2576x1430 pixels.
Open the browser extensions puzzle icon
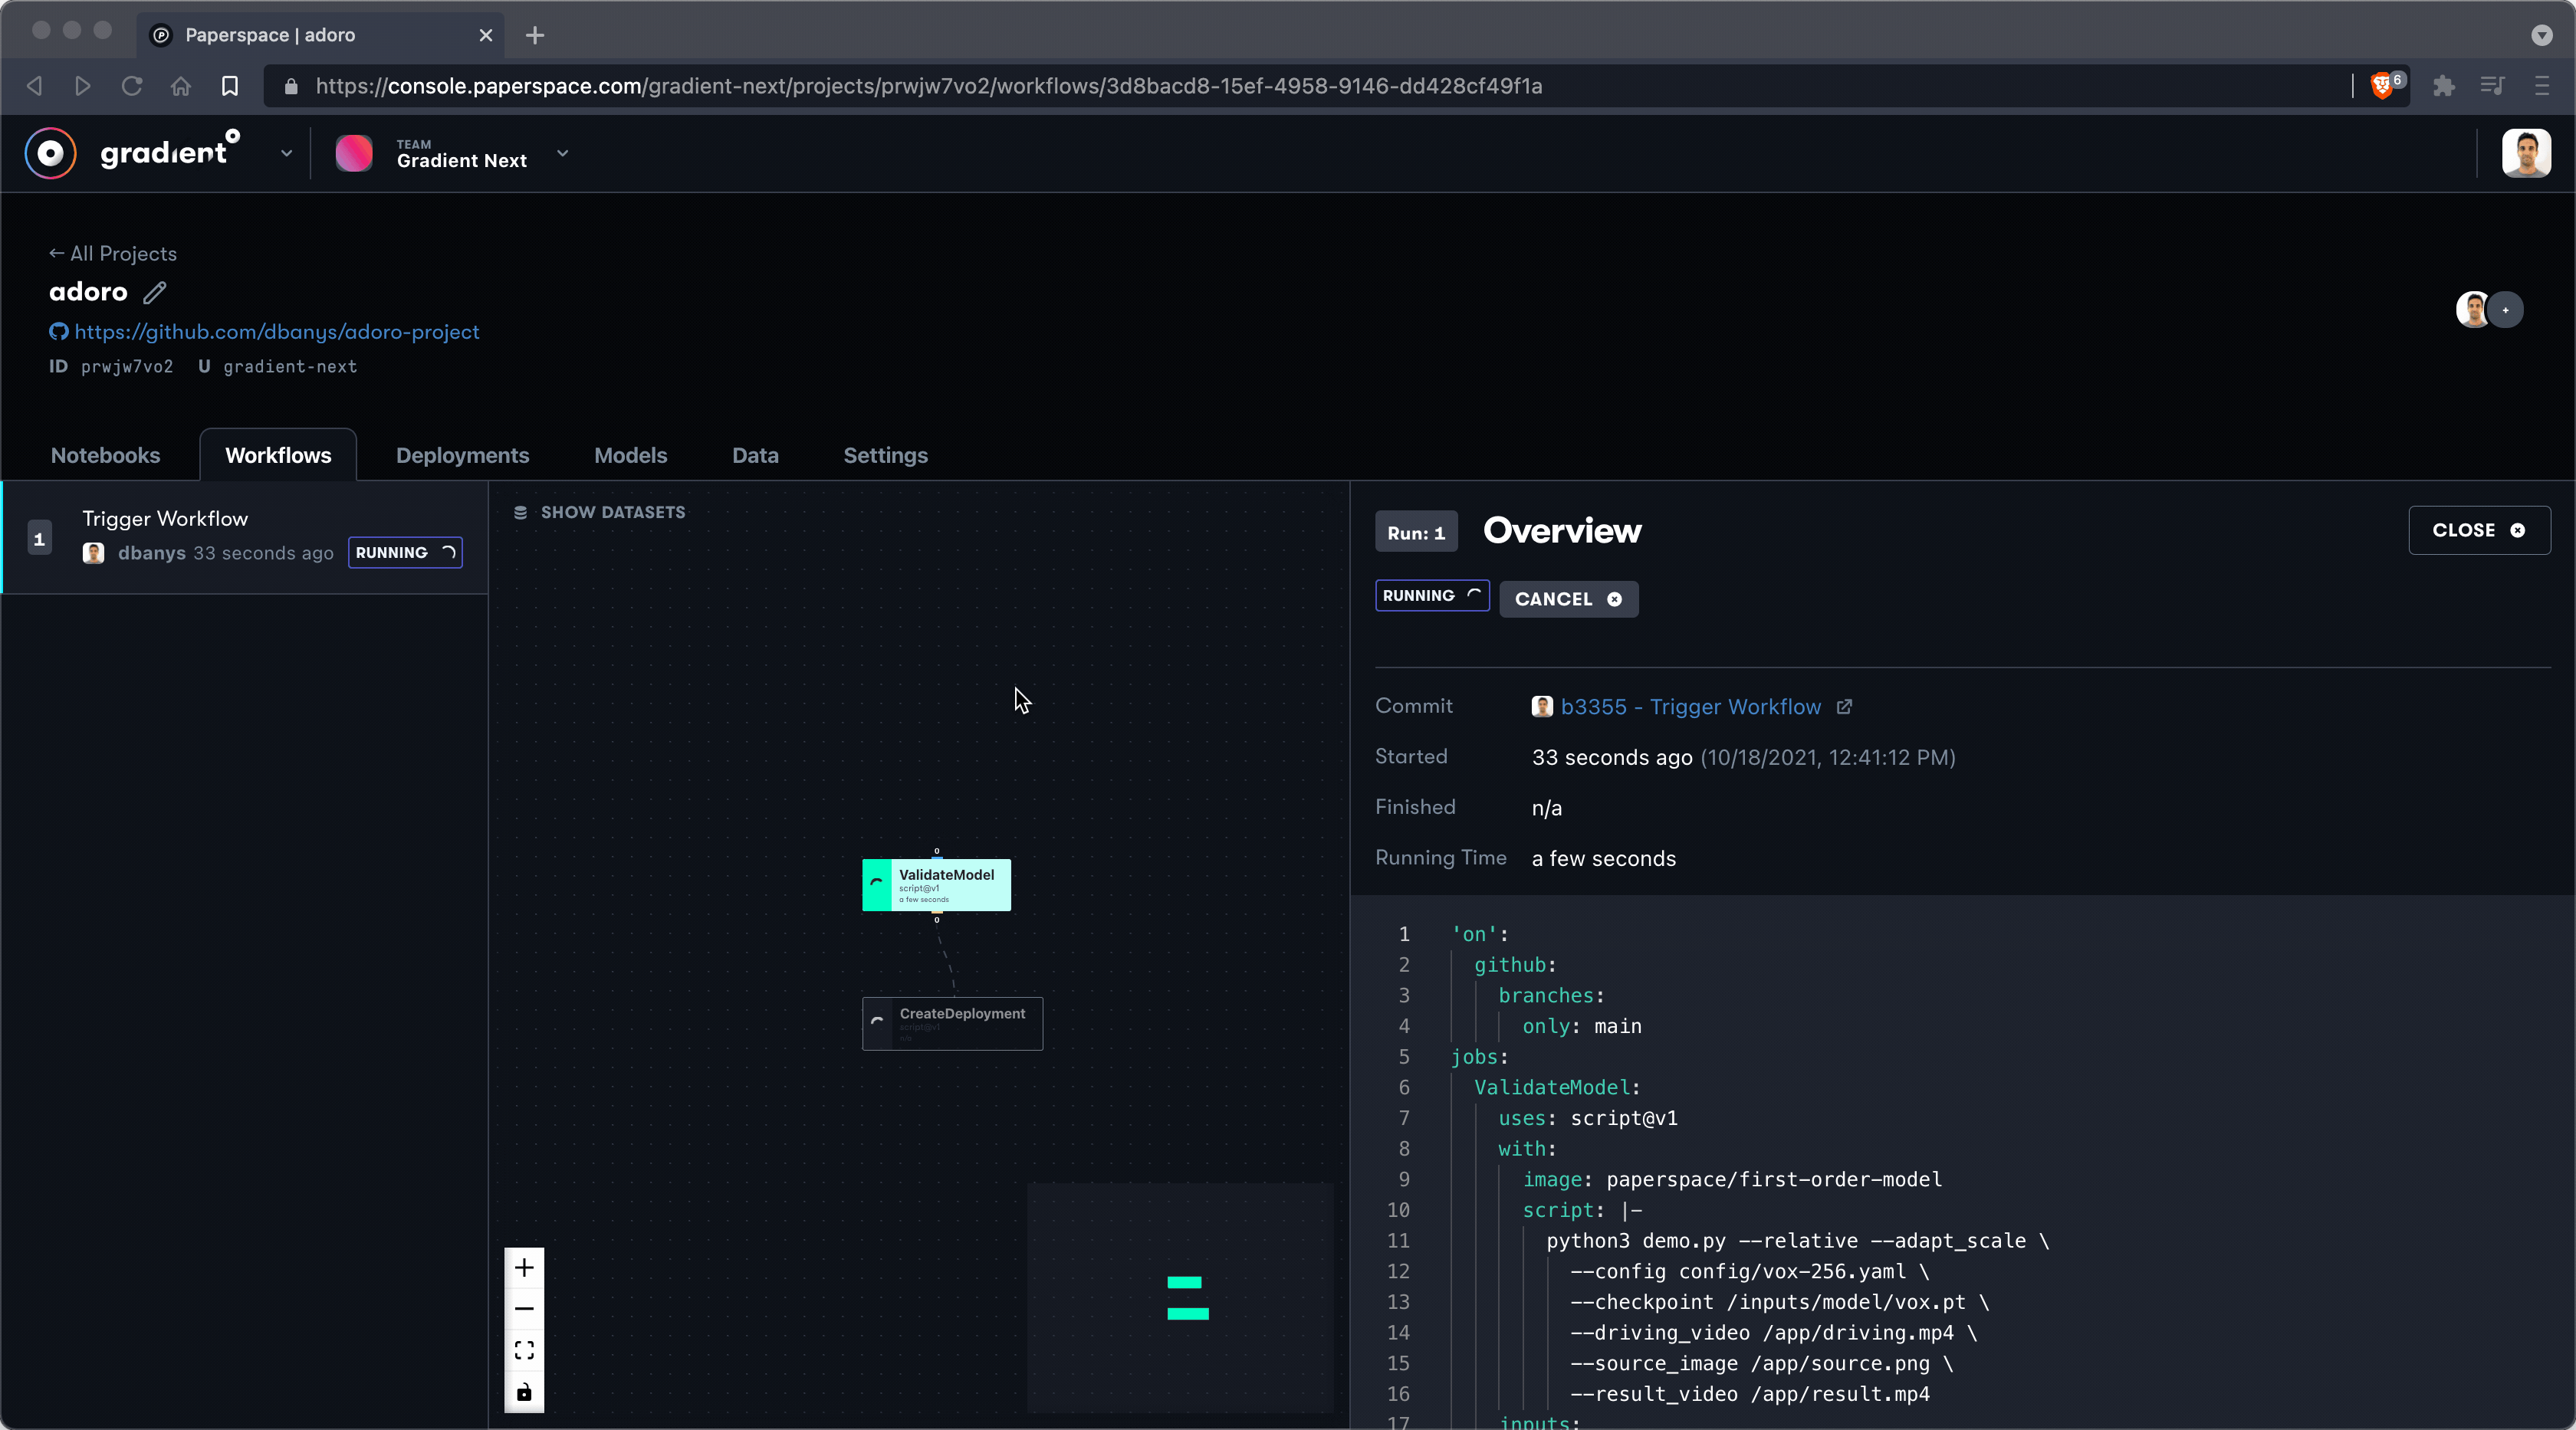pyautogui.click(x=2444, y=86)
